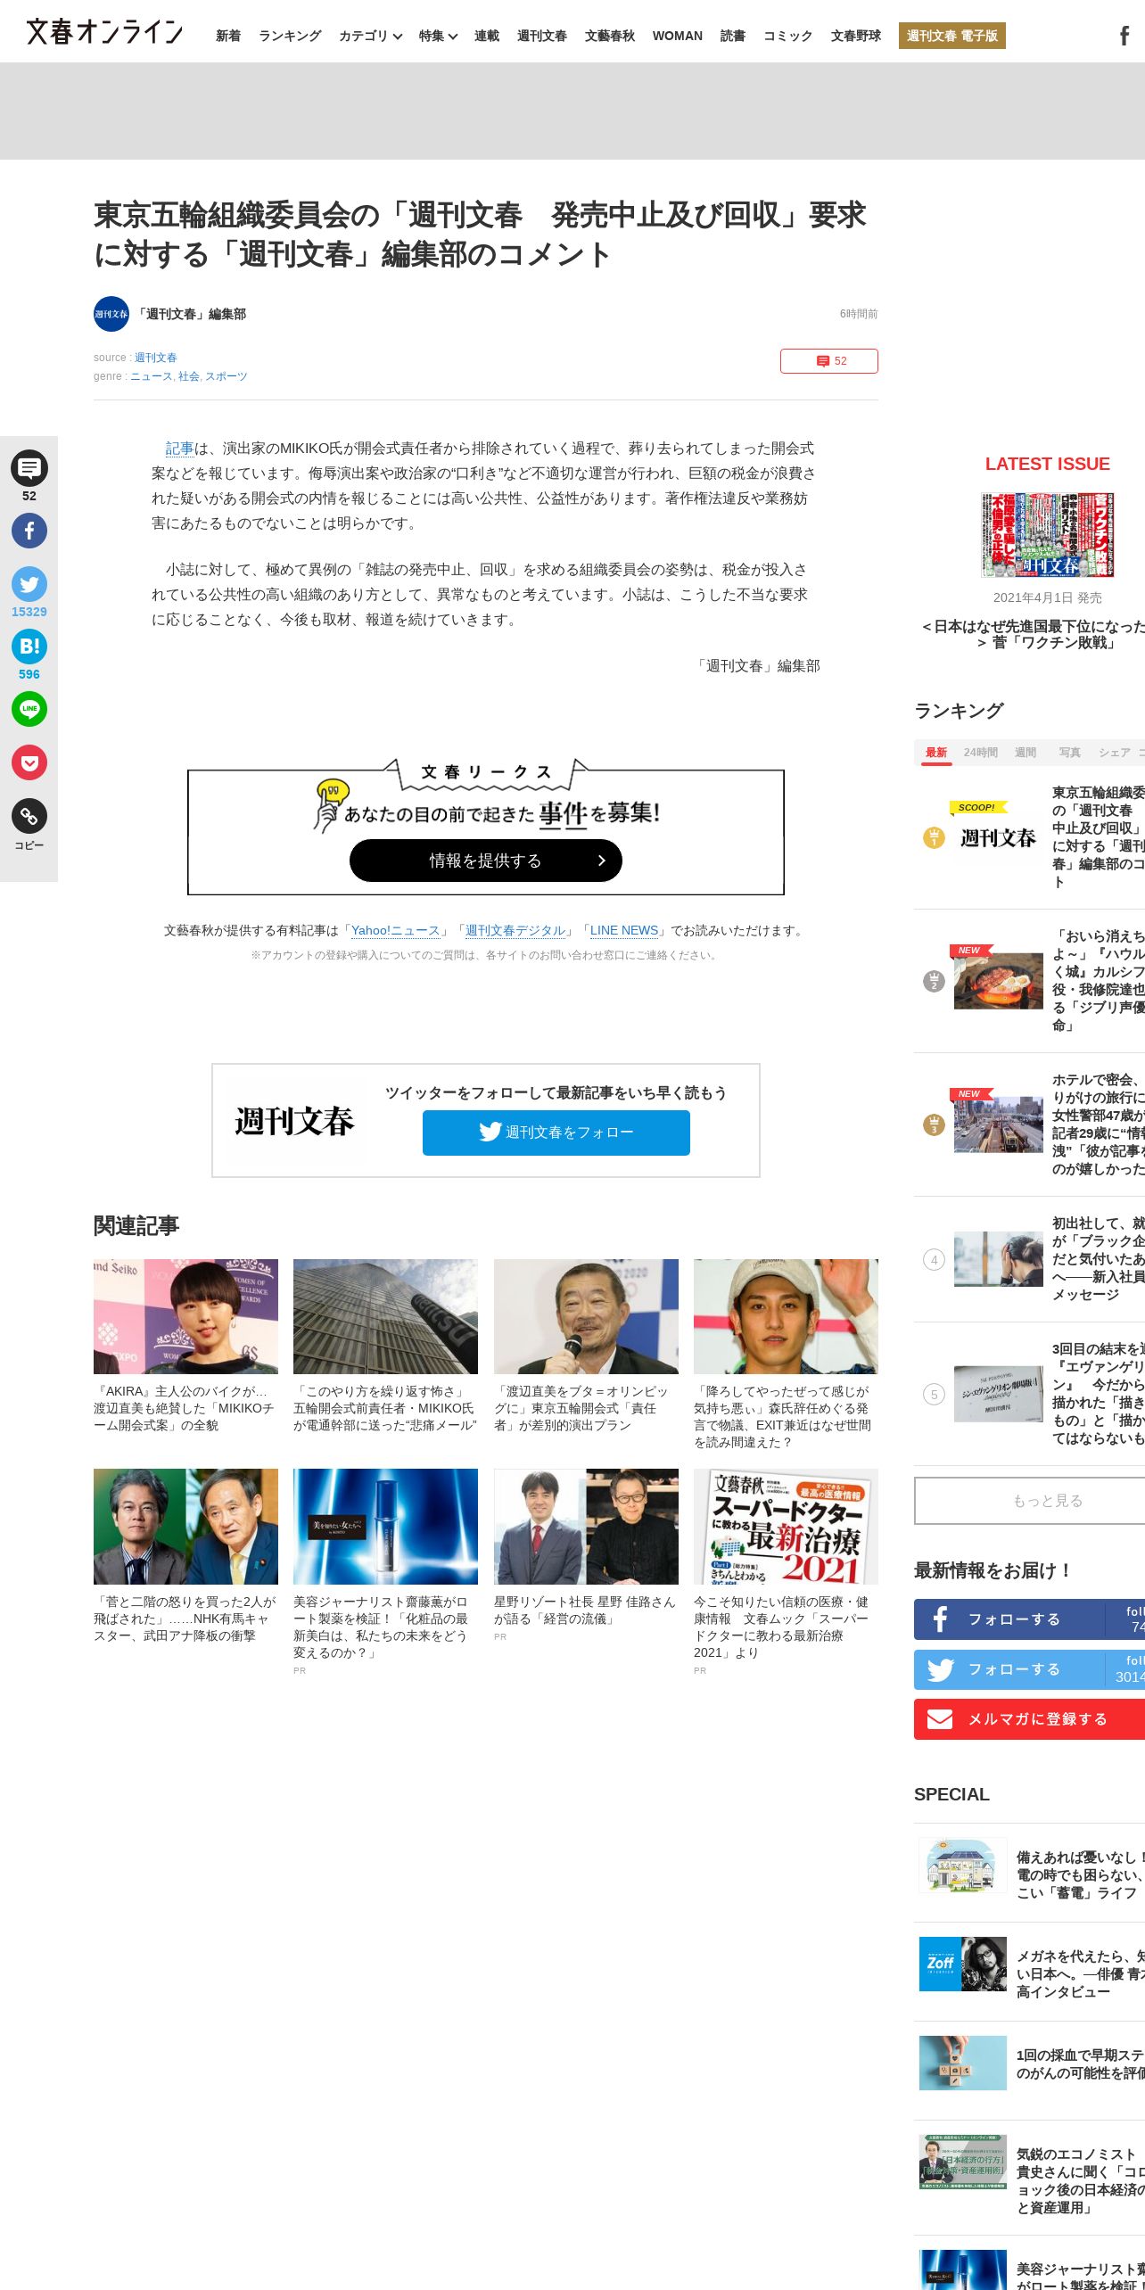This screenshot has height=2290, width=1145.
Task: Select the 24時間 ranking tab
Action: point(981,753)
